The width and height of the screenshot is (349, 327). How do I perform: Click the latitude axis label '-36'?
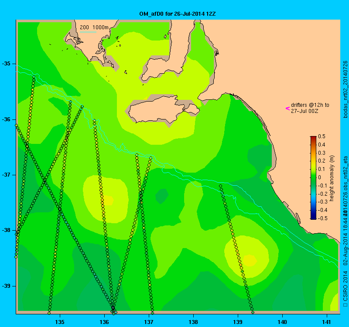(6, 119)
